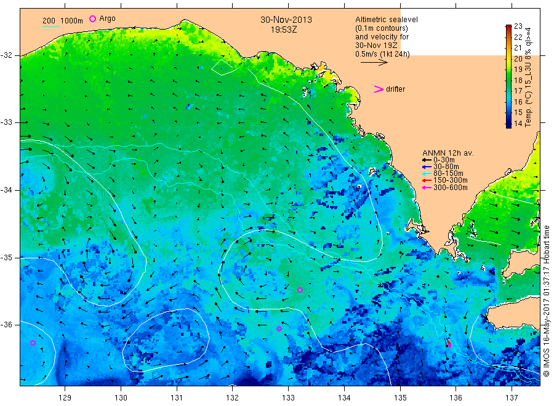Click the '30-Nov-2013' date title
Image resolution: width=554 pixels, height=406 pixels.
coord(286,20)
